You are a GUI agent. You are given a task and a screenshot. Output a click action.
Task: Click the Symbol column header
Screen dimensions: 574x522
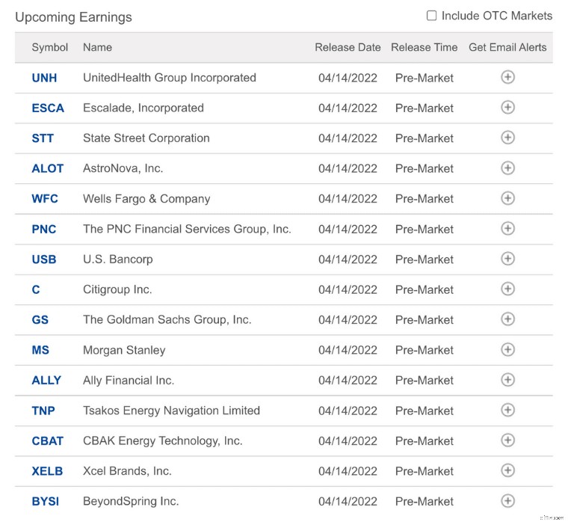tap(50, 48)
